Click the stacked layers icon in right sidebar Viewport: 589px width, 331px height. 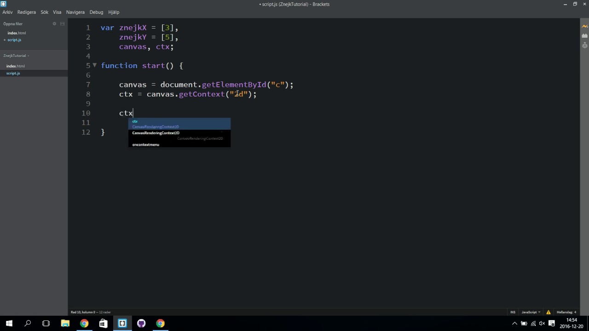point(585,46)
